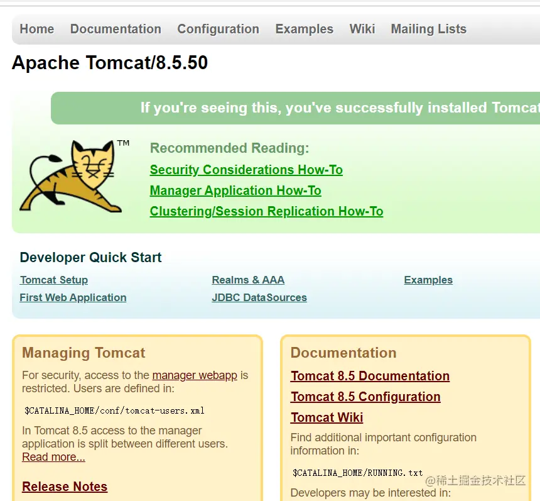Go to Configuration in the top nav
The height and width of the screenshot is (501, 540).
point(218,29)
